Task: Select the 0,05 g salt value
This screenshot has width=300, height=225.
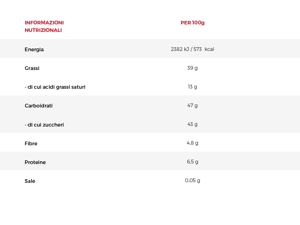Action: tap(192, 181)
